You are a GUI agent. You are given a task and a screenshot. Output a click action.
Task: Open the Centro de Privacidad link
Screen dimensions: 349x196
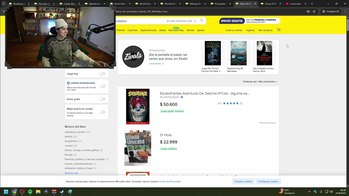tap(170, 182)
